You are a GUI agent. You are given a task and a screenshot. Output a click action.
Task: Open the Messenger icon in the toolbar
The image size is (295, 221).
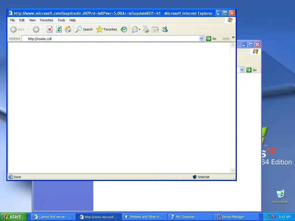click(164, 29)
